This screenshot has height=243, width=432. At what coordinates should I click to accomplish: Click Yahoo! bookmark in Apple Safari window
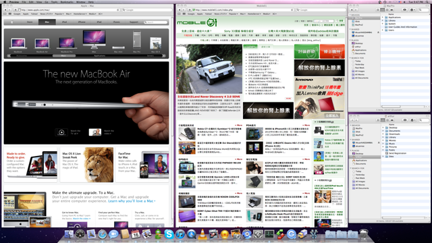(34, 13)
